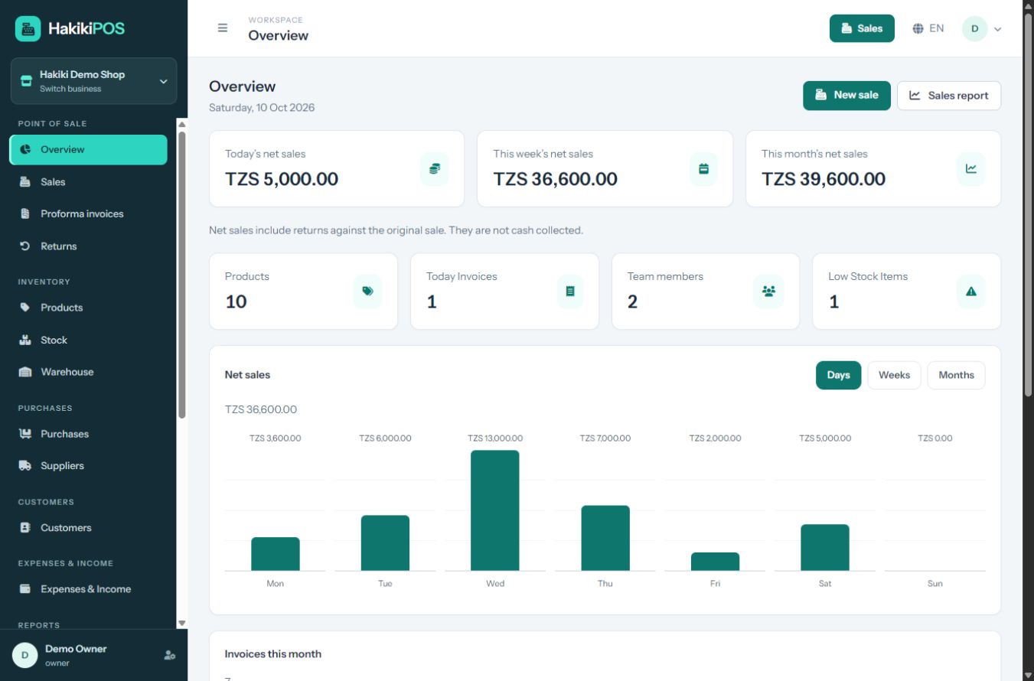Open the Sales report button
This screenshot has width=1034, height=681.
(x=949, y=96)
